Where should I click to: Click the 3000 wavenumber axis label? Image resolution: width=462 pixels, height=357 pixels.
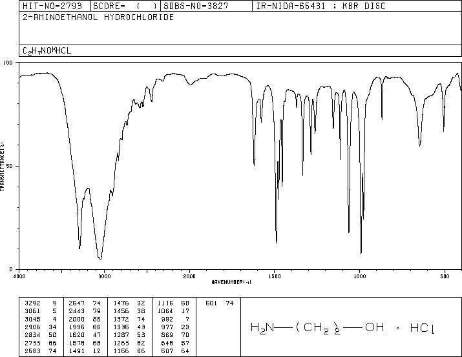[x=104, y=276]
